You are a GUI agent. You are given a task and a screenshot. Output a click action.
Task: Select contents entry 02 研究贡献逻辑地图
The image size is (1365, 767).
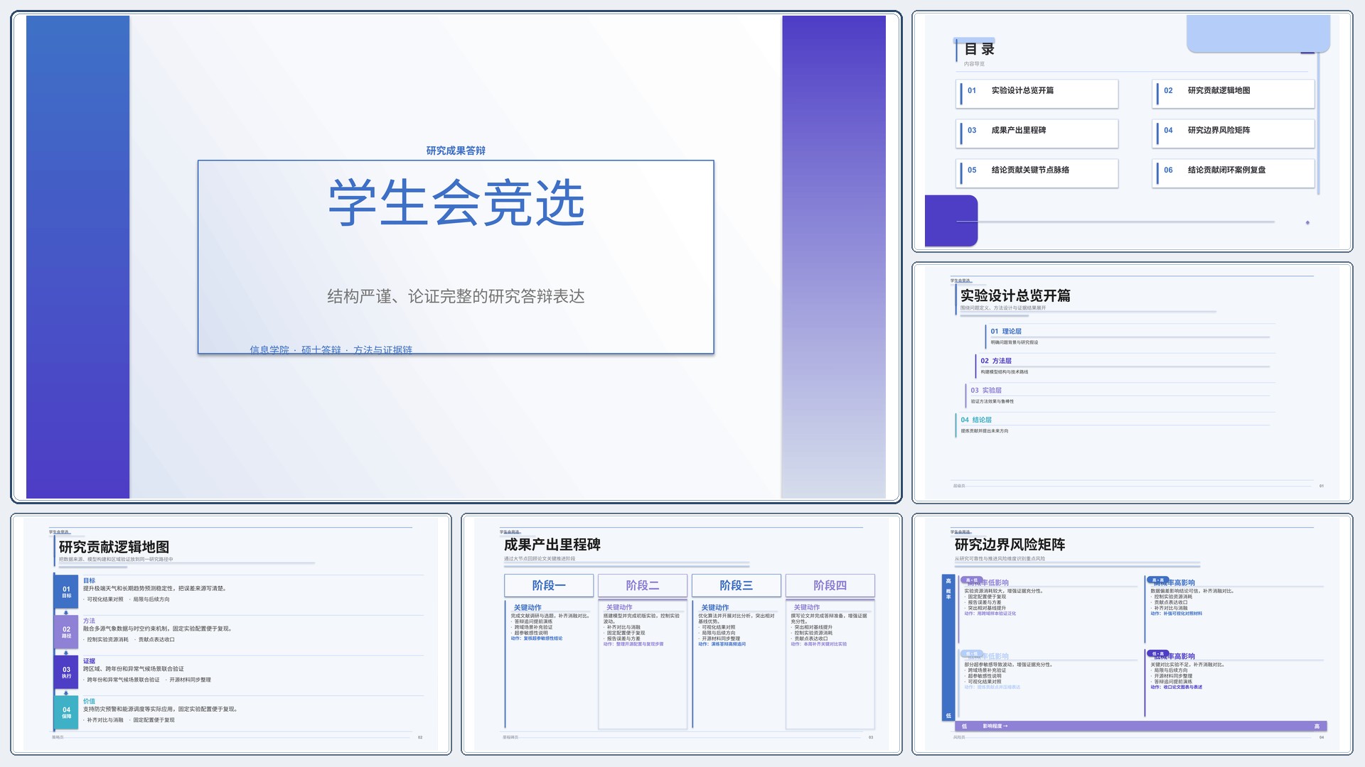coord(1233,94)
